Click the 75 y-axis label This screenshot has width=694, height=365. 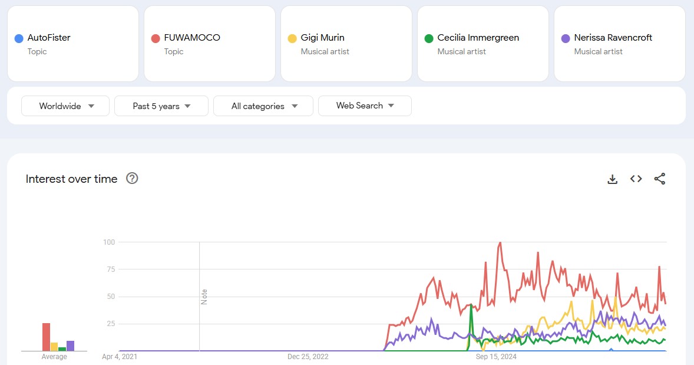pyautogui.click(x=111, y=269)
